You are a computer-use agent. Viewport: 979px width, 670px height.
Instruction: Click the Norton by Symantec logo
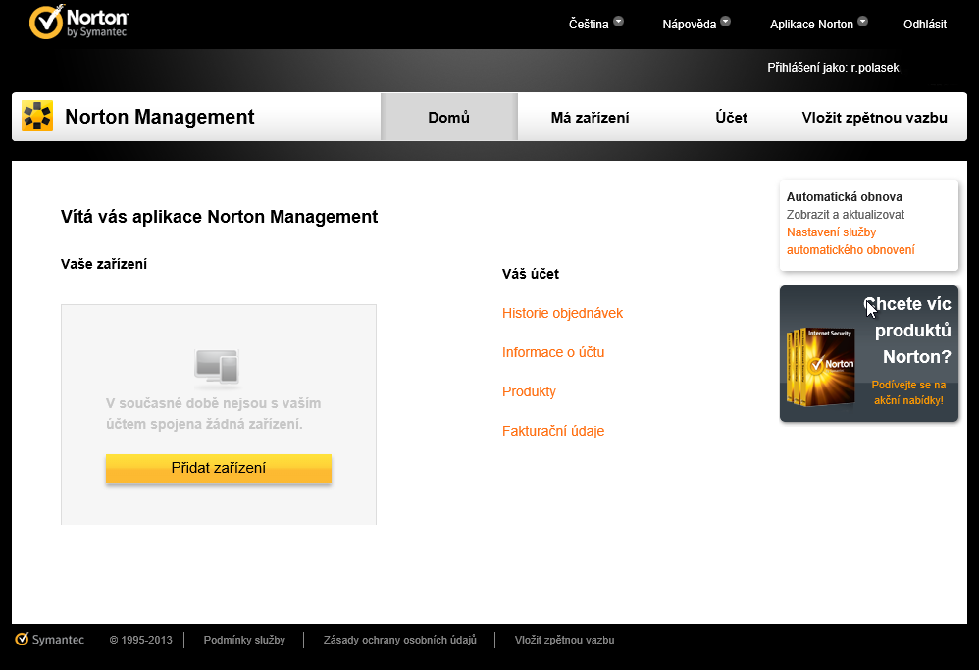click(78, 22)
